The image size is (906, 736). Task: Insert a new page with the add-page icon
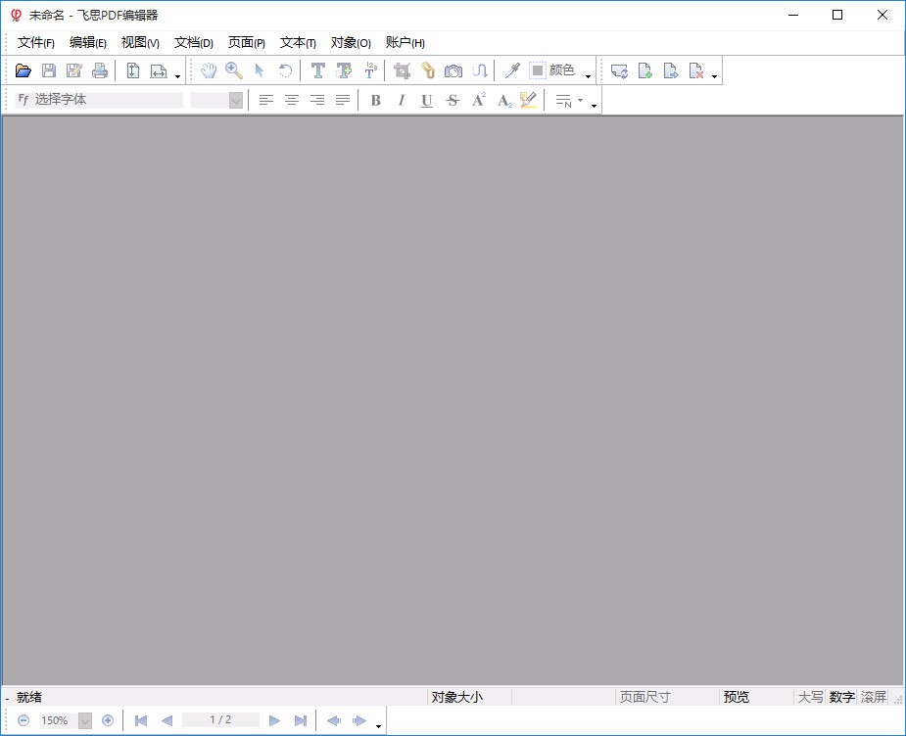(644, 69)
